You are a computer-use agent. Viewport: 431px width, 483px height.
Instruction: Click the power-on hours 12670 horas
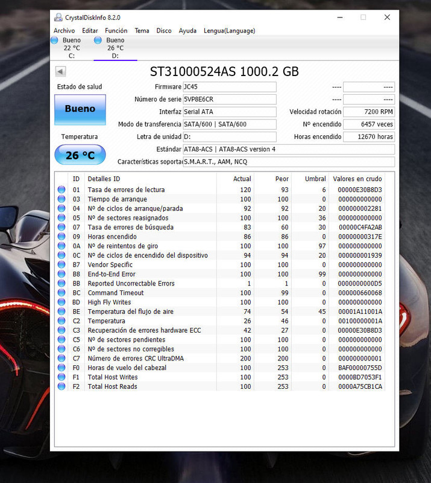pos(369,137)
